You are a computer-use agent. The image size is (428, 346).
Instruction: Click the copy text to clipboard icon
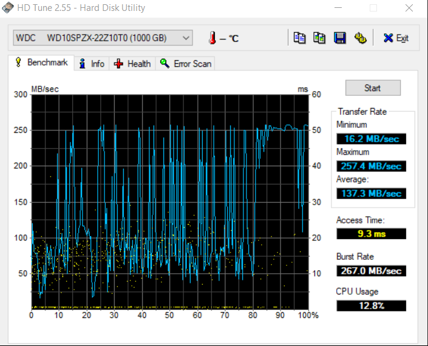[299, 38]
